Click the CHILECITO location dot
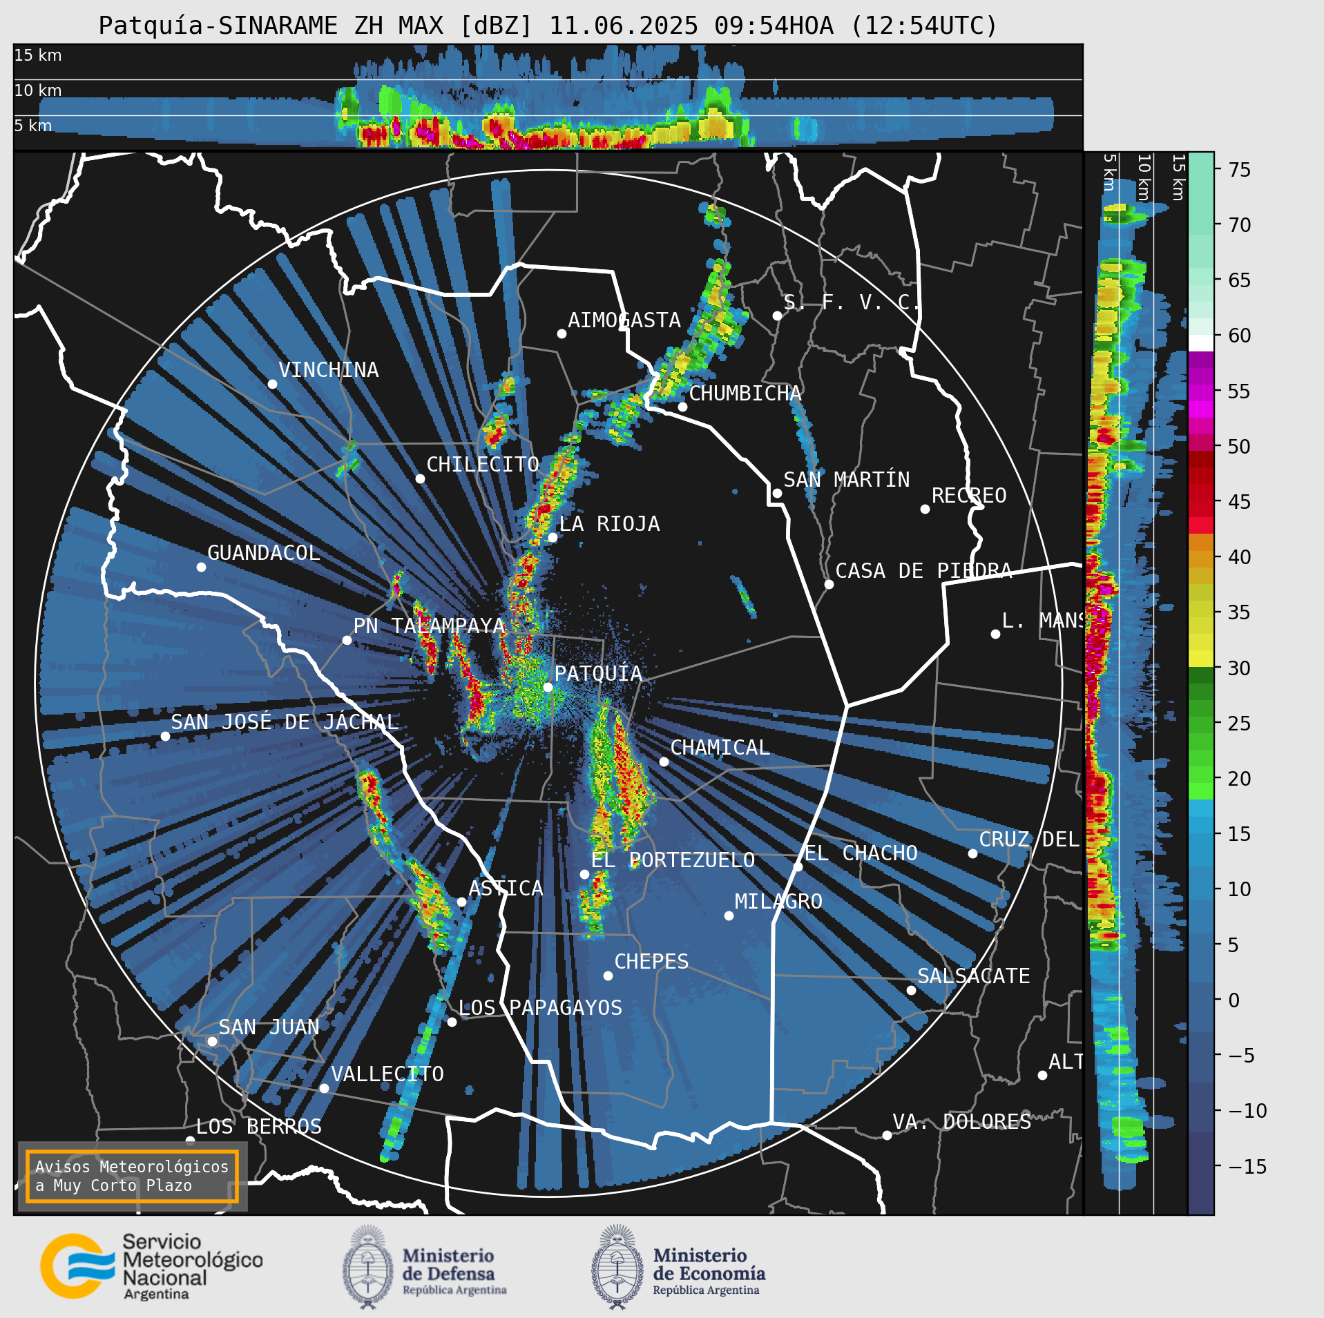Image resolution: width=1324 pixels, height=1318 pixels. (420, 478)
